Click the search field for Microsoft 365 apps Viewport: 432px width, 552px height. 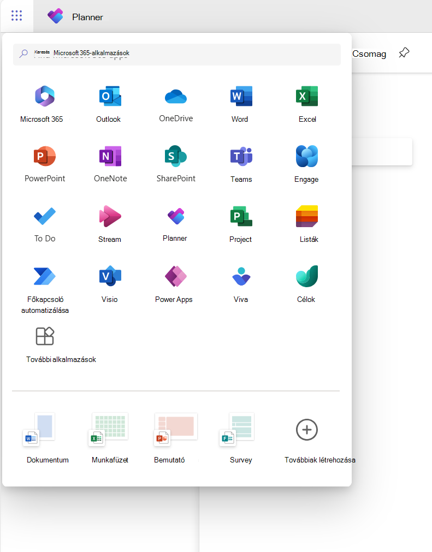click(177, 54)
